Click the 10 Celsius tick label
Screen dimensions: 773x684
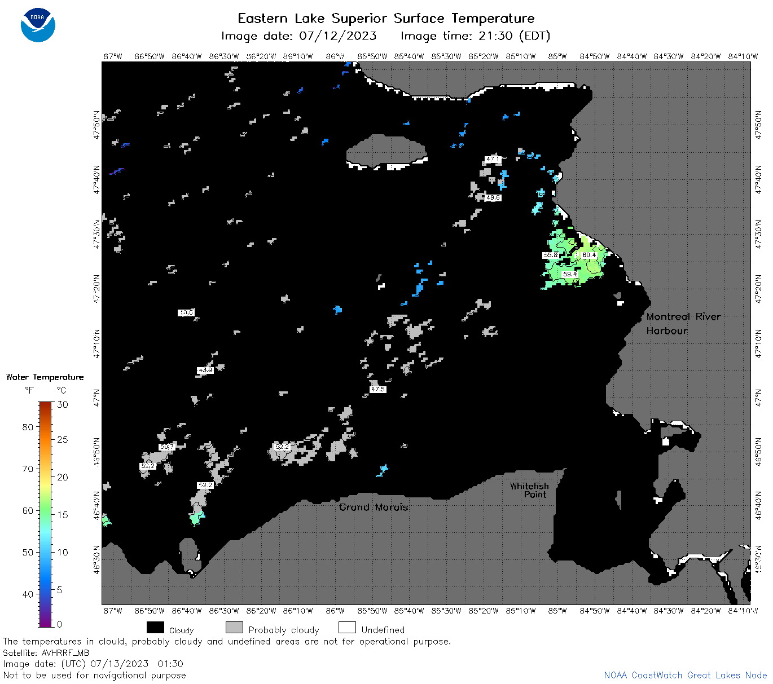(x=63, y=552)
